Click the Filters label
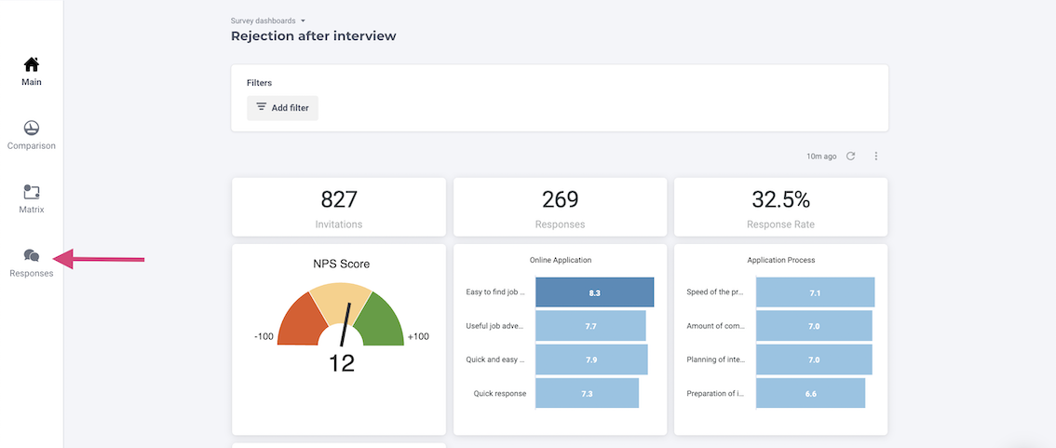This screenshot has height=448, width=1056. coord(259,83)
